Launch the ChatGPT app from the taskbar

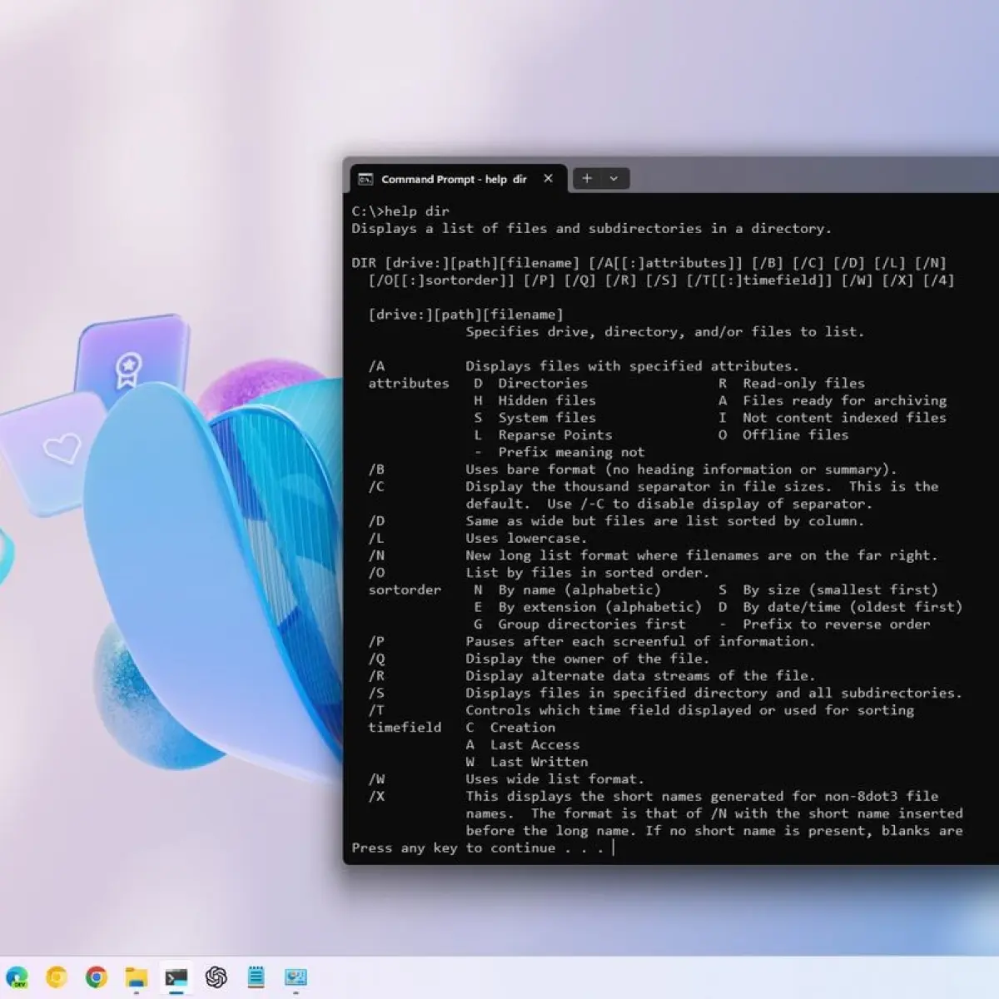click(216, 977)
